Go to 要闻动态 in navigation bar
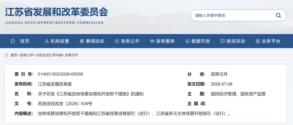This screenshot has width=293, height=125. pyautogui.click(x=95, y=41)
